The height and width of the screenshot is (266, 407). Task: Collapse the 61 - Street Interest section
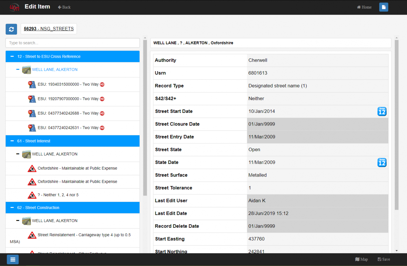point(12,141)
